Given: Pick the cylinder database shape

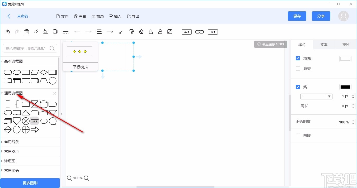Looking at the screenshot, I should click(44, 104).
